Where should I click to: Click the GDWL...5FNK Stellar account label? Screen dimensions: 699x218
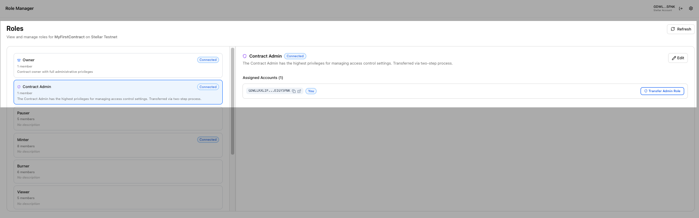point(664,8)
